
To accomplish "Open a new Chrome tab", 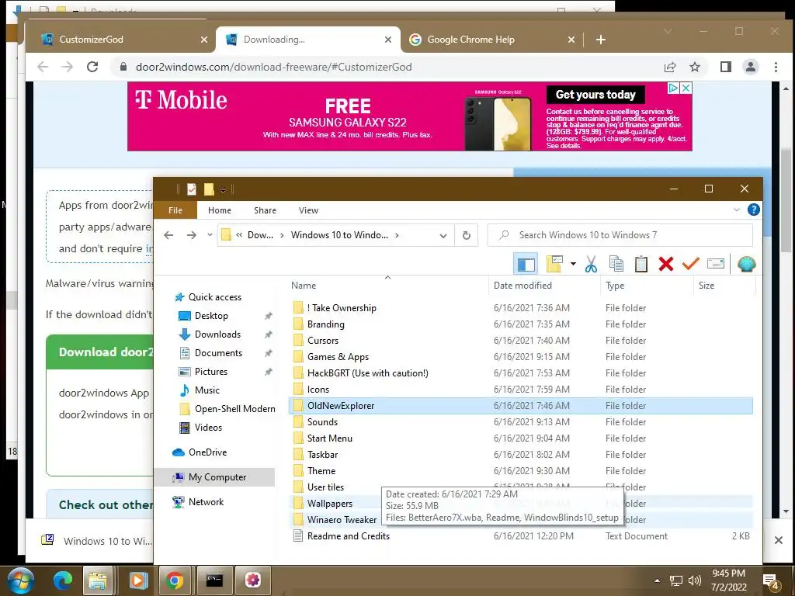I will [601, 40].
